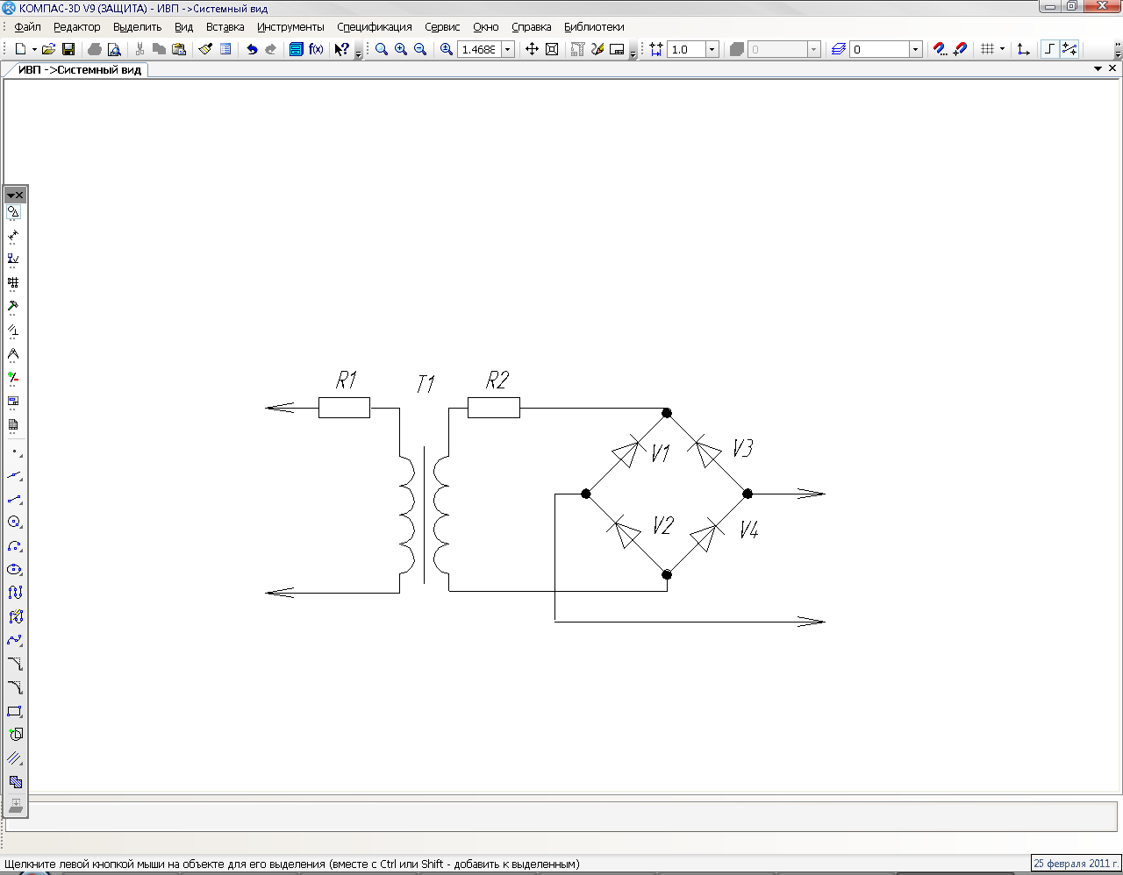
Task: Click the zoom in magnifier icon
Action: (401, 50)
